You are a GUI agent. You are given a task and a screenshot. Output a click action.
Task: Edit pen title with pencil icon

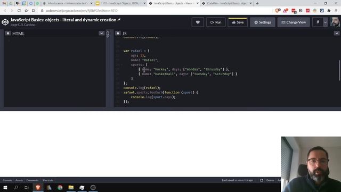pyautogui.click(x=119, y=20)
